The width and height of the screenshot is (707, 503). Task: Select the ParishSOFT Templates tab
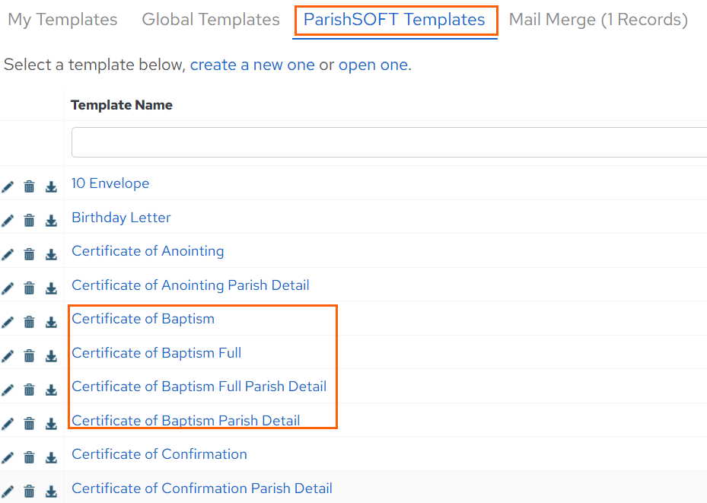click(x=394, y=20)
